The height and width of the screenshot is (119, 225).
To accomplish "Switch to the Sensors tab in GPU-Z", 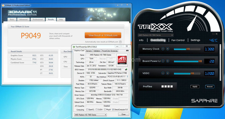I will [x=89, y=51].
